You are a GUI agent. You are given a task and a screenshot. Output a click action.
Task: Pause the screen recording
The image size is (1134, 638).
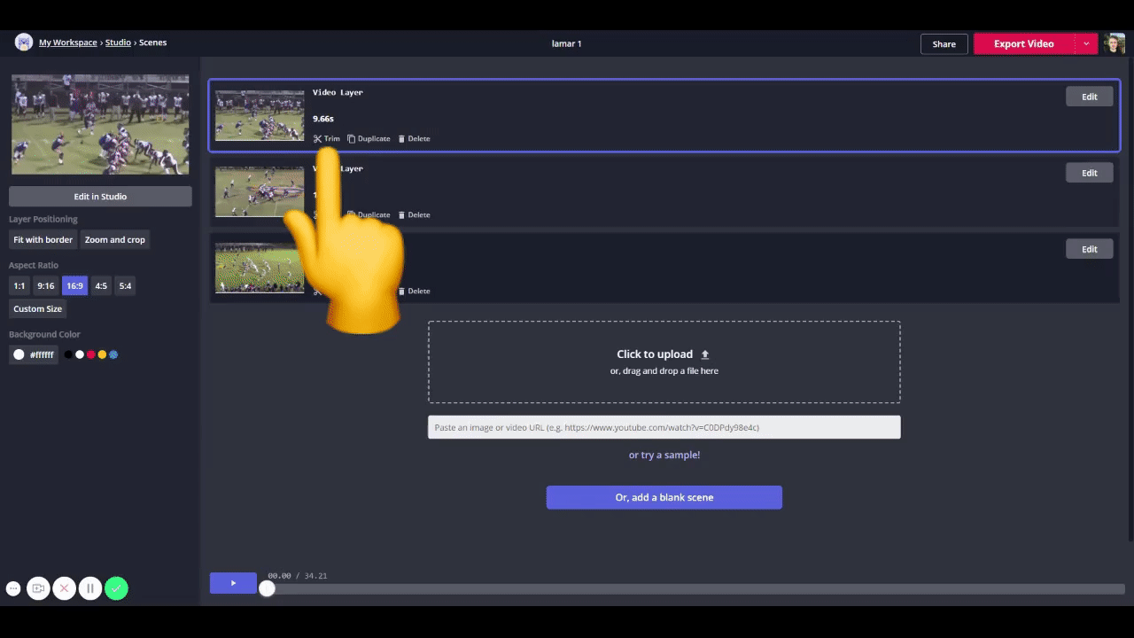[90, 588]
